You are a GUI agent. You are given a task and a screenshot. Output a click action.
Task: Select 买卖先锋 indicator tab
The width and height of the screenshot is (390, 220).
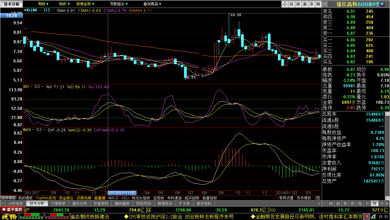click(84, 198)
